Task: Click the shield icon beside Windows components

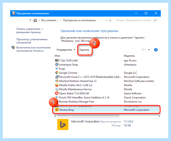Action: [13, 47]
